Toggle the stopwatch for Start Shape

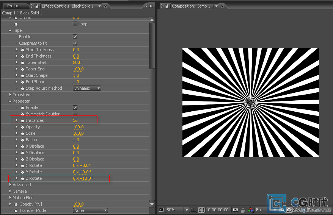[x=22, y=76]
